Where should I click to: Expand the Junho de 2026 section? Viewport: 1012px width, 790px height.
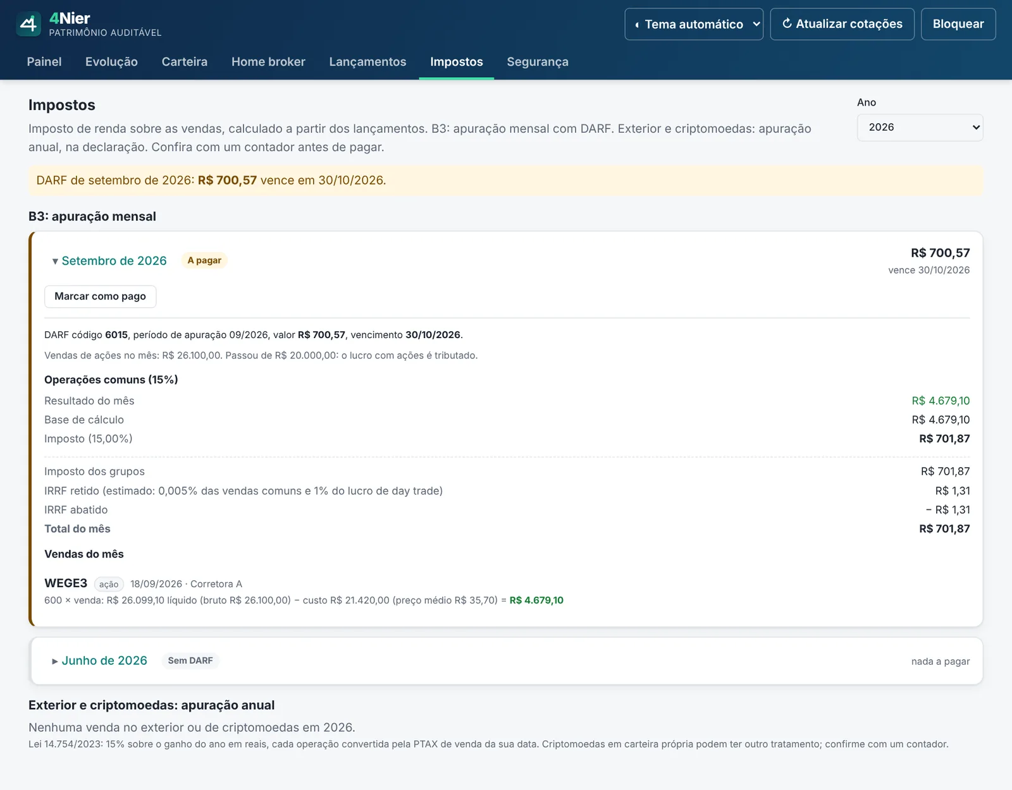coord(100,661)
